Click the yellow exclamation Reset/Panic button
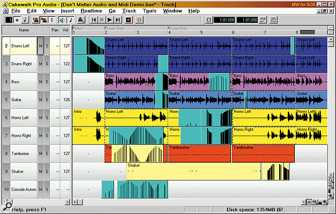 [x=139, y=20]
